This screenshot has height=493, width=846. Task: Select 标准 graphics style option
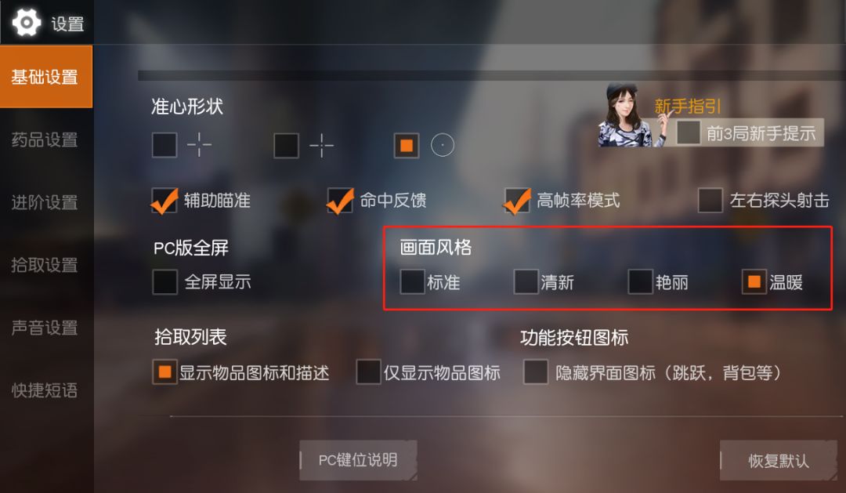pyautogui.click(x=412, y=282)
